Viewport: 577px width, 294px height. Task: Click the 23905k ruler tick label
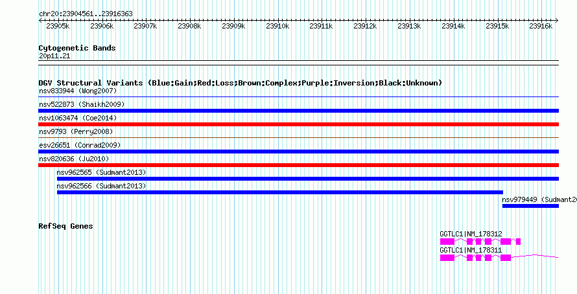pos(58,26)
